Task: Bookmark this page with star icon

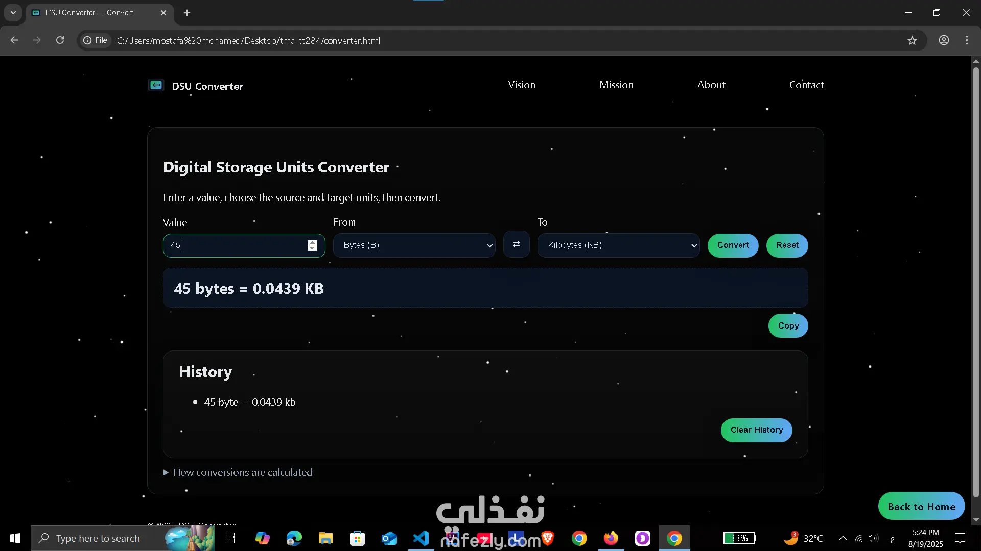Action: [912, 40]
